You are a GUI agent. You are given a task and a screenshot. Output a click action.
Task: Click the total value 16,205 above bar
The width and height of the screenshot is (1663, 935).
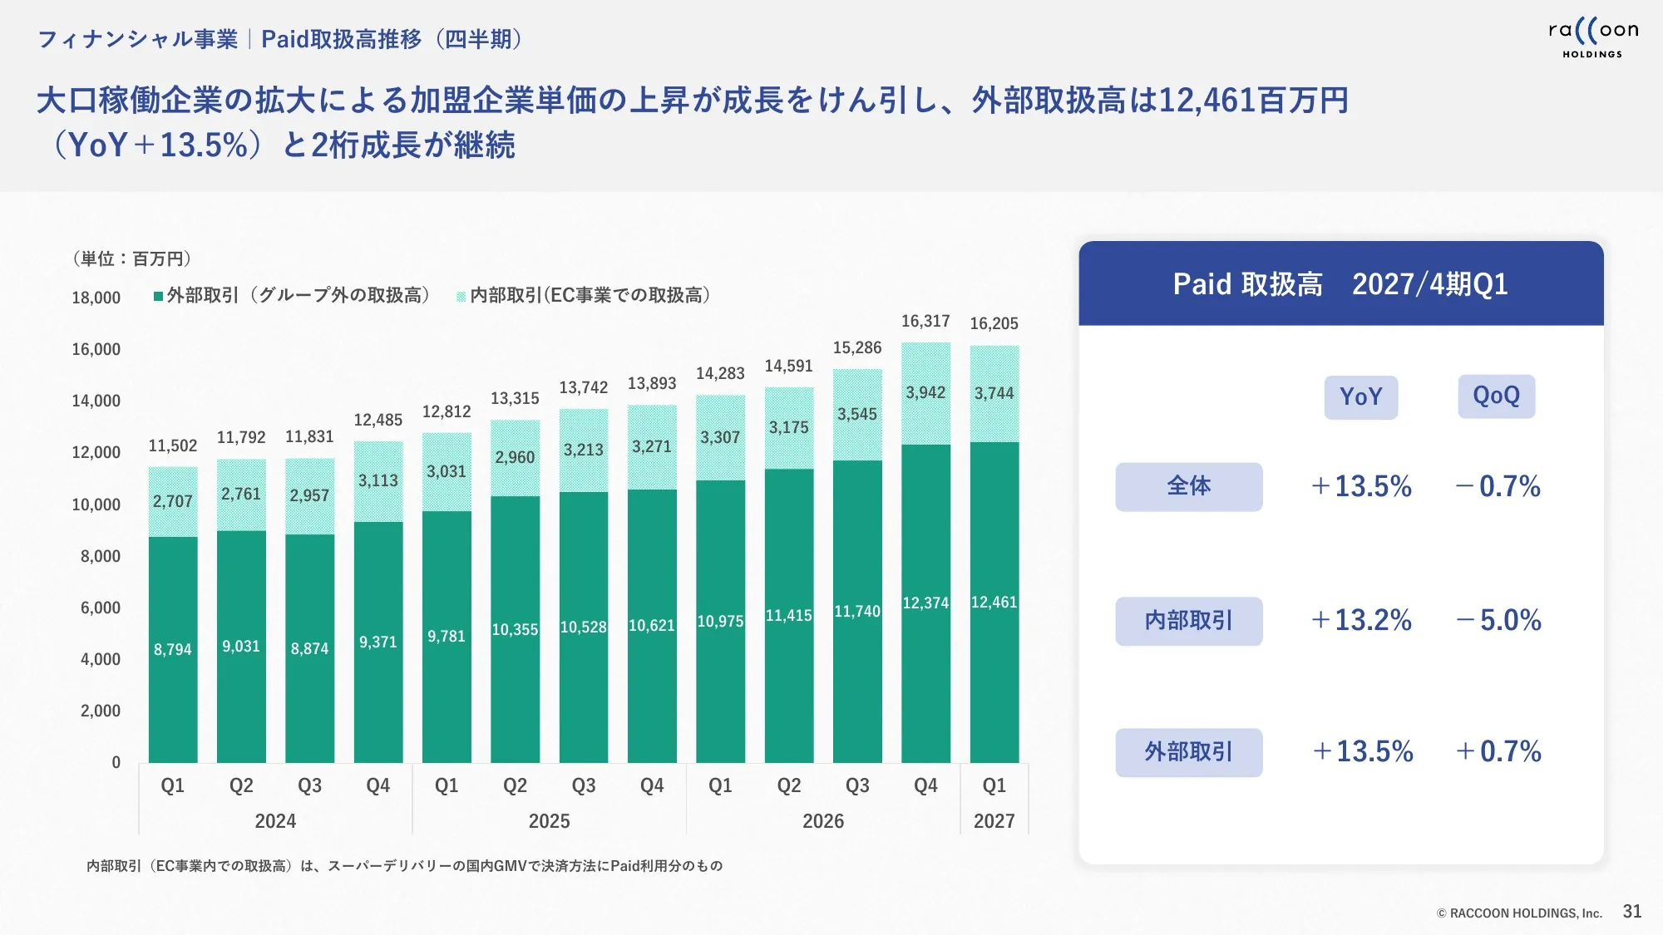coord(994,324)
